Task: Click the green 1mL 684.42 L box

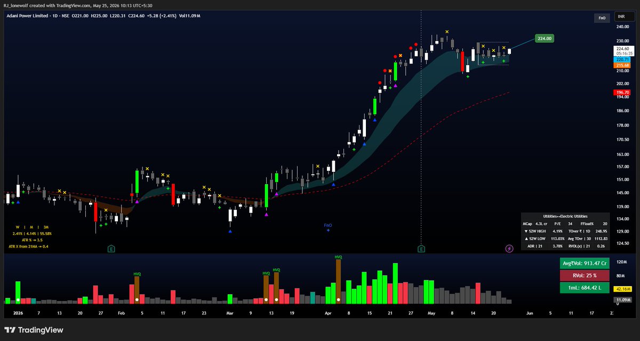Action: coord(585,288)
